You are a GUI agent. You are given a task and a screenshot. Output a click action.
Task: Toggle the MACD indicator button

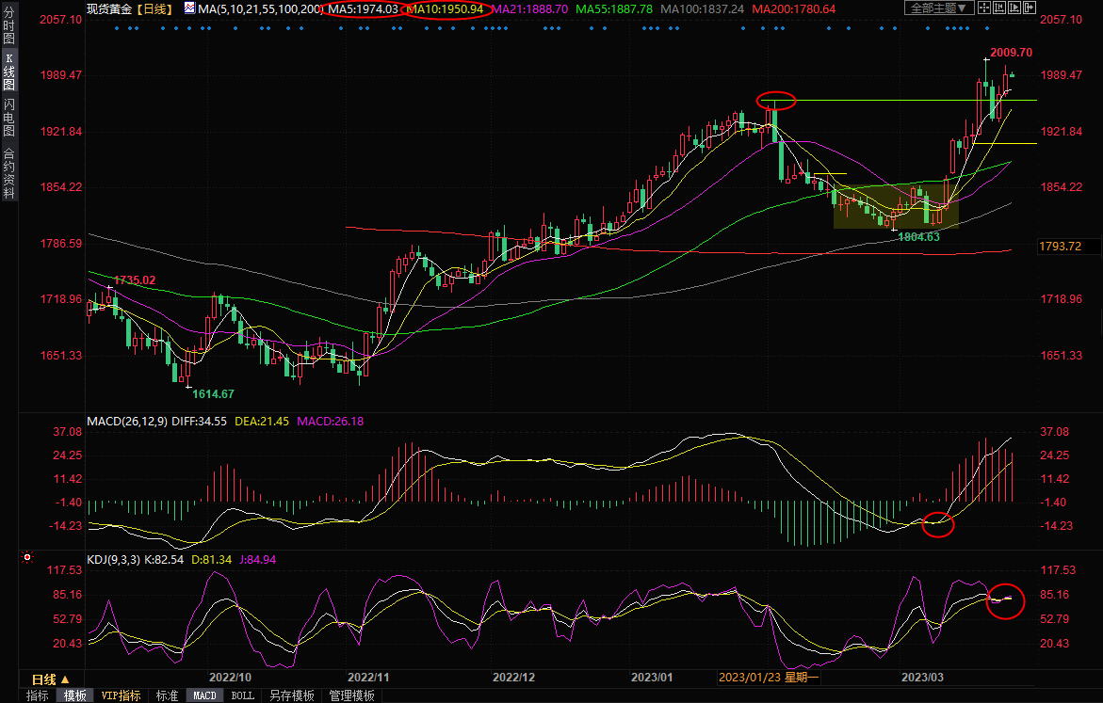[204, 695]
